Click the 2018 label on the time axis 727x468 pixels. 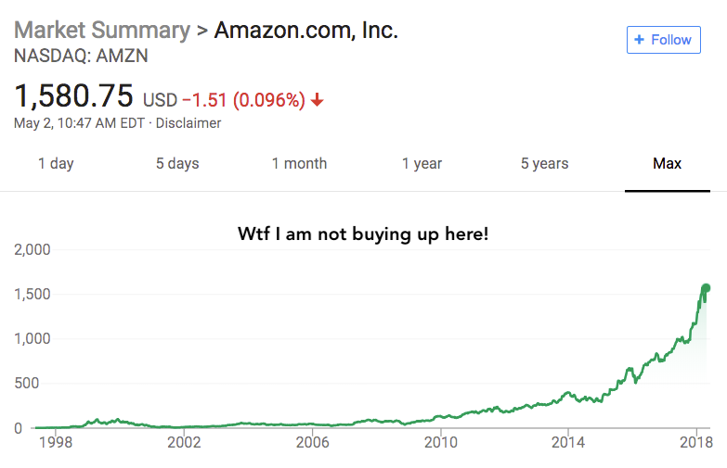(x=696, y=443)
